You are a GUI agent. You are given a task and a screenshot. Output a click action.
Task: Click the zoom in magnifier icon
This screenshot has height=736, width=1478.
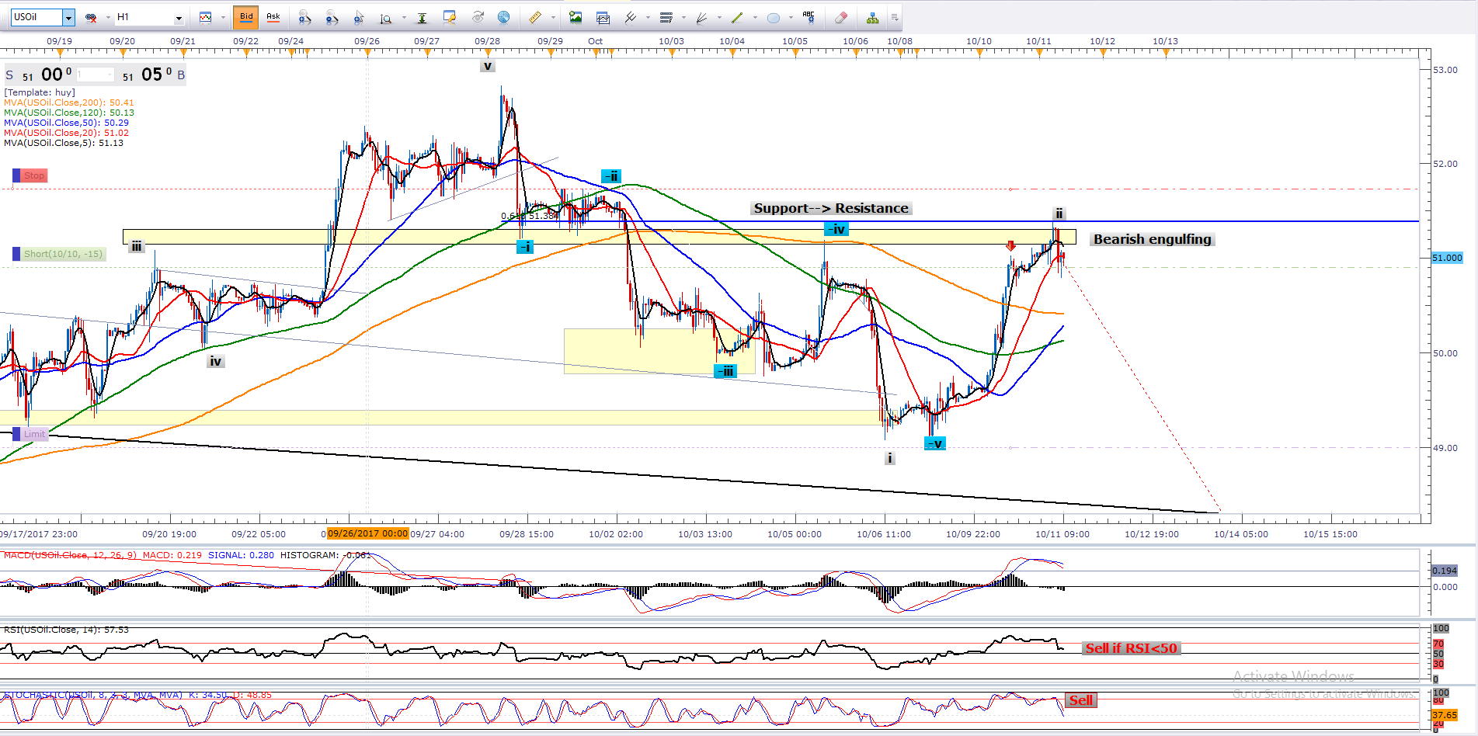(x=304, y=17)
